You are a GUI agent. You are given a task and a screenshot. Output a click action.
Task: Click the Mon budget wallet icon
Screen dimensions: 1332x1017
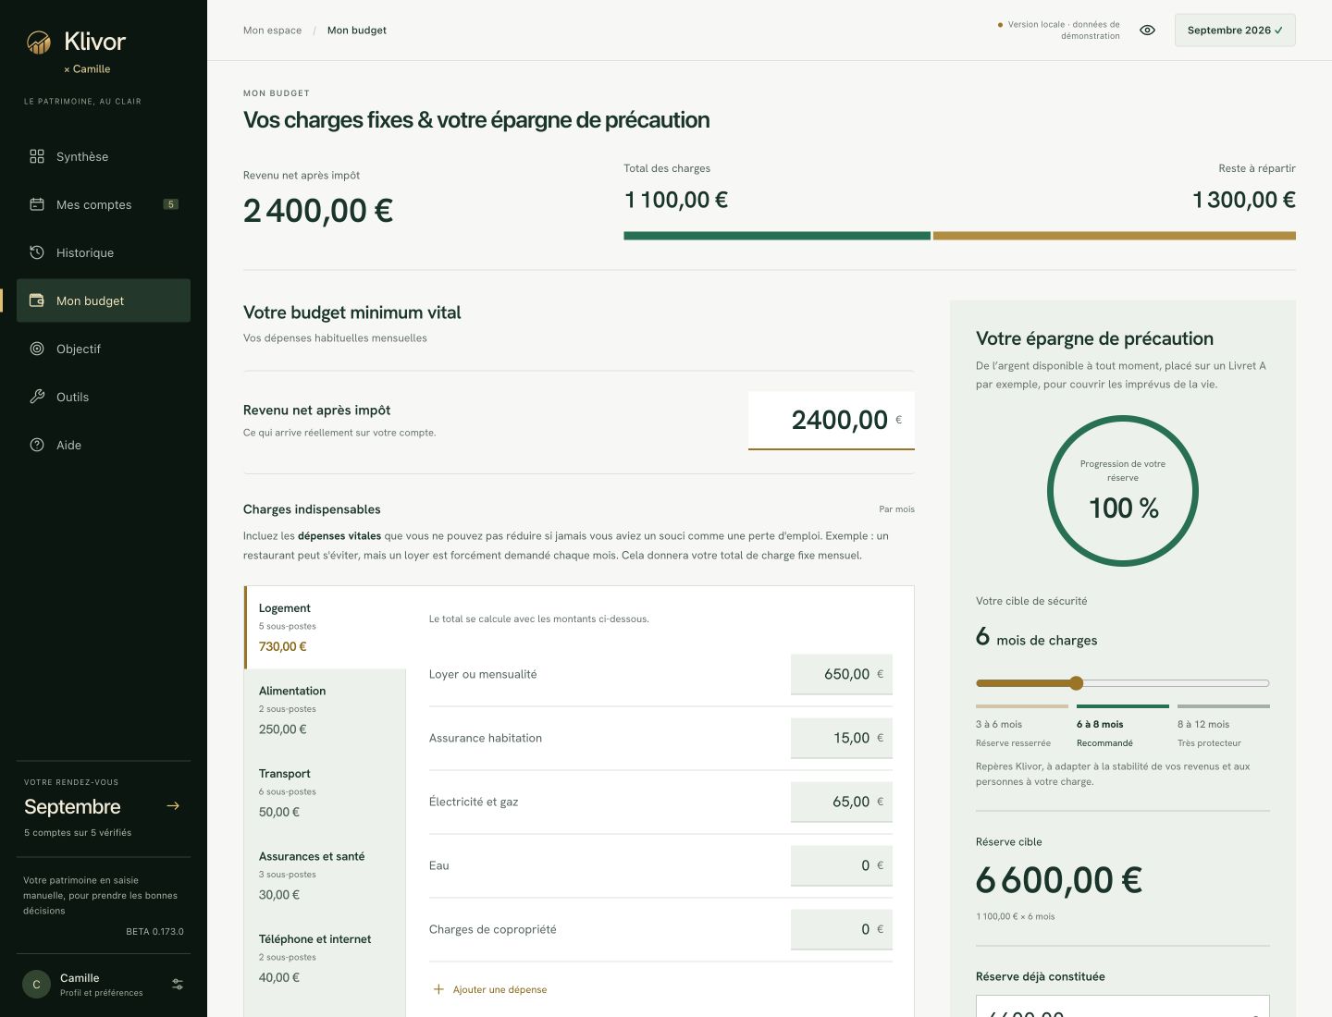click(x=37, y=300)
